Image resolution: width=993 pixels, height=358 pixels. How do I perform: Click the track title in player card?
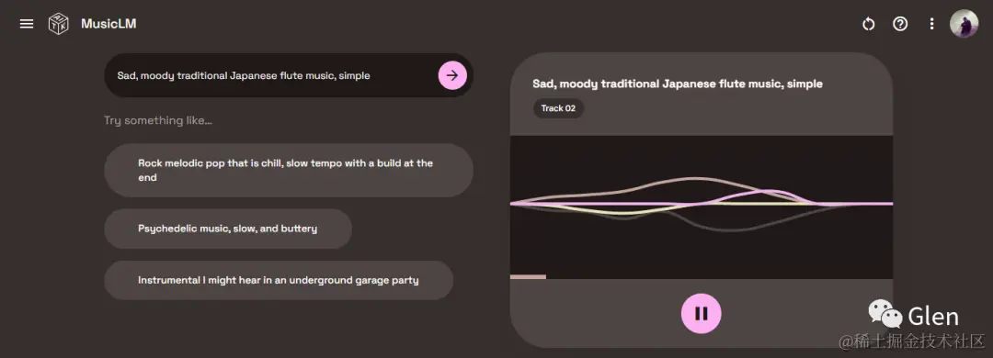pos(678,84)
